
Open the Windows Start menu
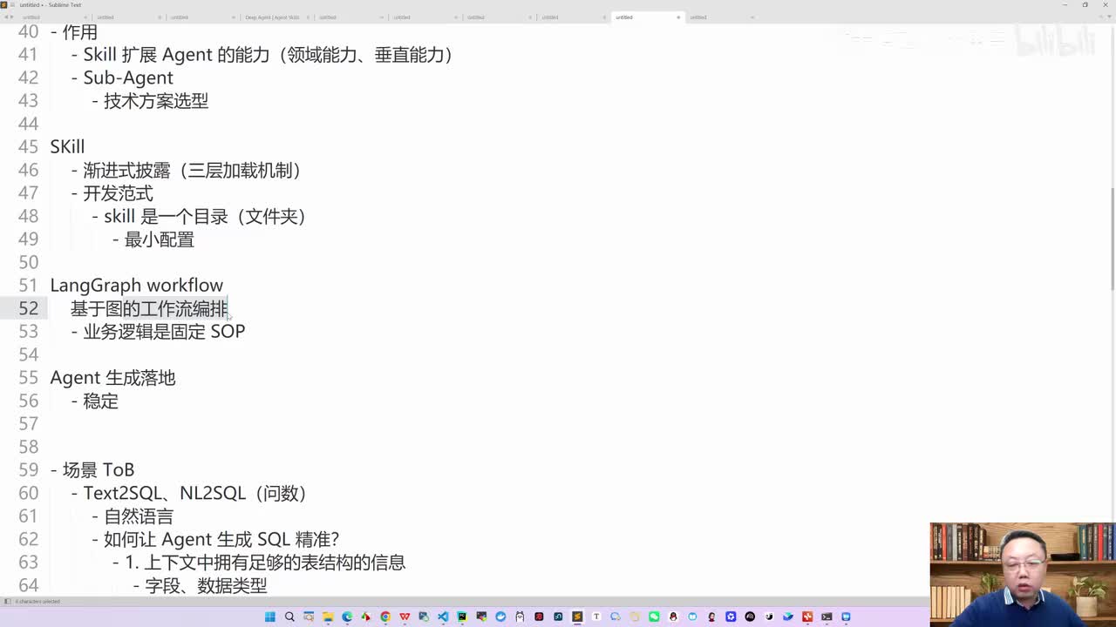click(x=270, y=617)
